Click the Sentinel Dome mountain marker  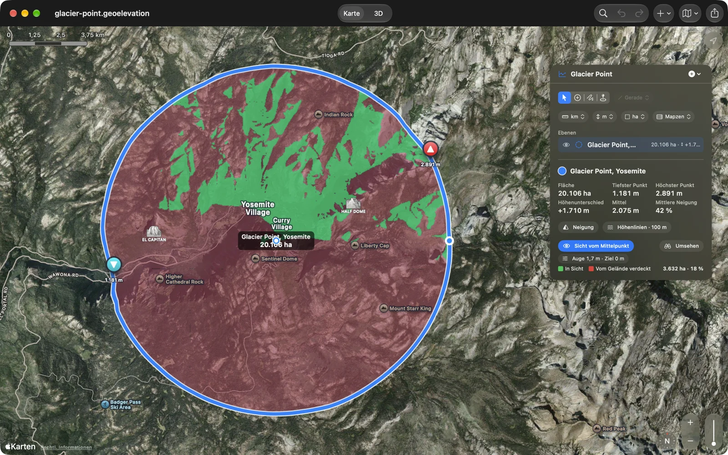point(256,258)
